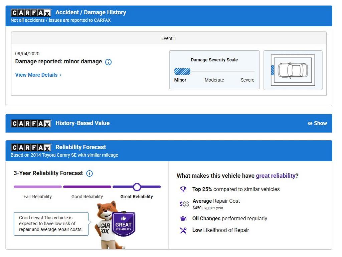Image resolution: width=342 pixels, height=257 pixels.
Task: Click the 'Moderate' severity label
Action: (214, 80)
